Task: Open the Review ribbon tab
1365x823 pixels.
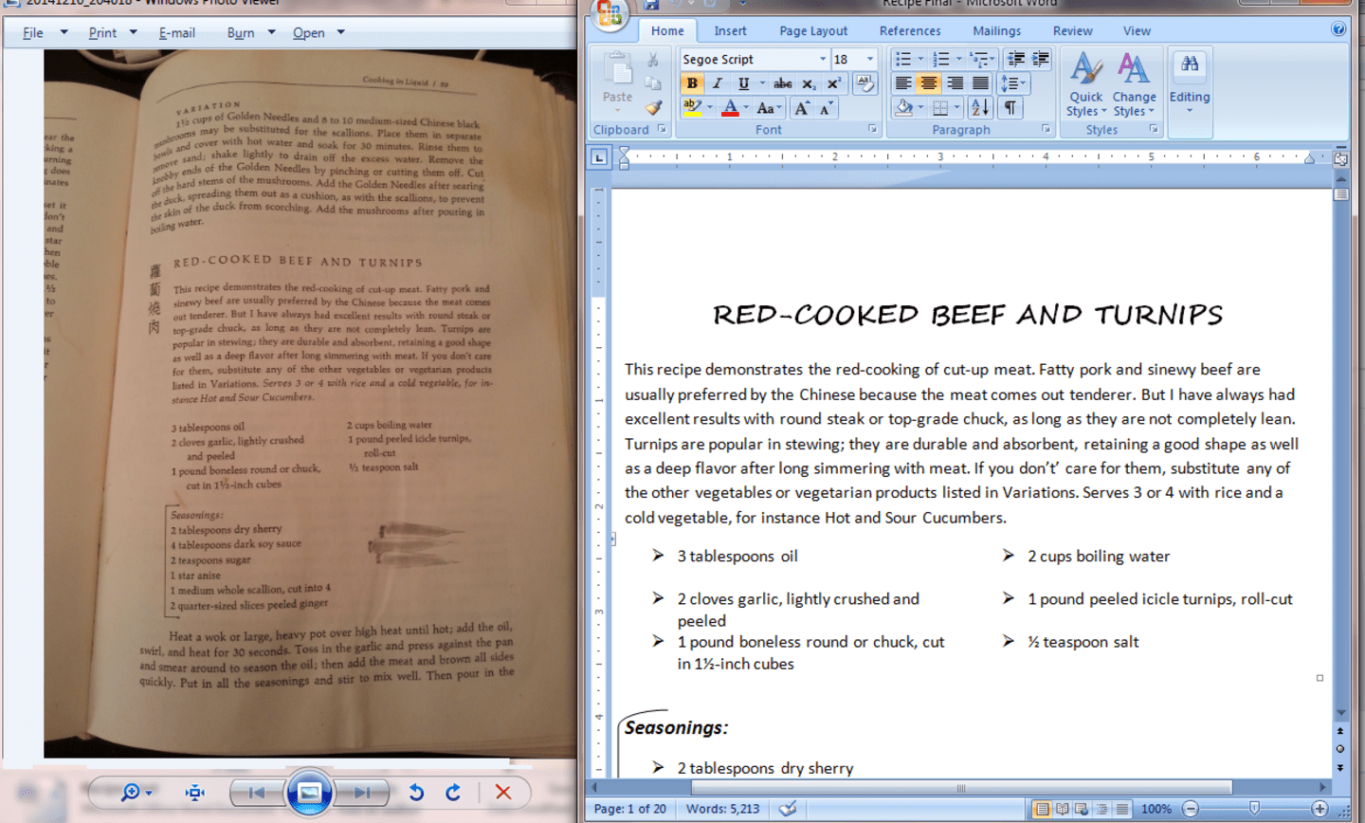Action: [1072, 31]
